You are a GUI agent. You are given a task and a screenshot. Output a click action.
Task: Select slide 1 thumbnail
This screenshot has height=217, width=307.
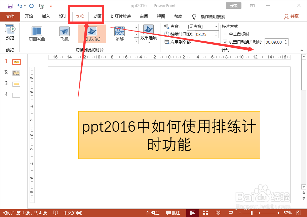(16, 62)
